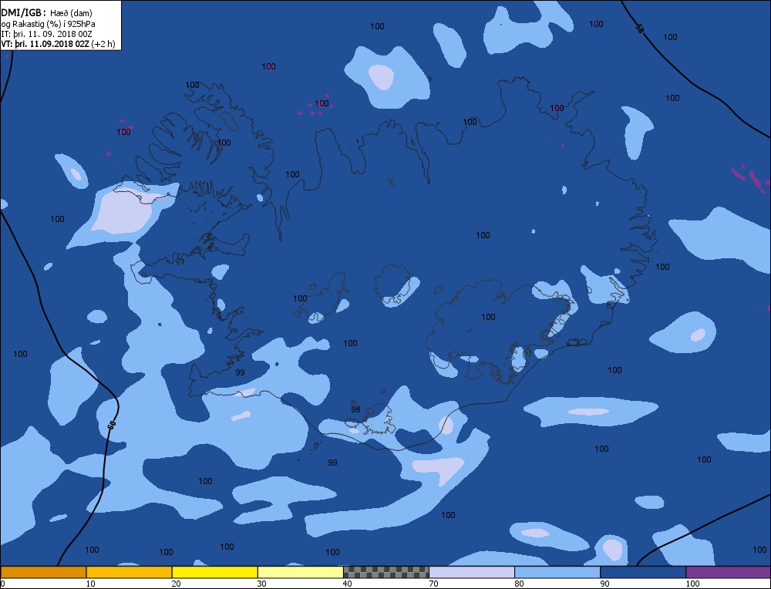Screen dimensions: 771x589
Task: Click the gray checkered 40–70 legend swatch
Action: click(x=386, y=572)
